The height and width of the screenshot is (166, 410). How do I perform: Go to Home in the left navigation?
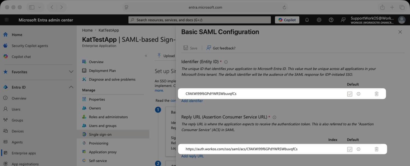click(17, 35)
